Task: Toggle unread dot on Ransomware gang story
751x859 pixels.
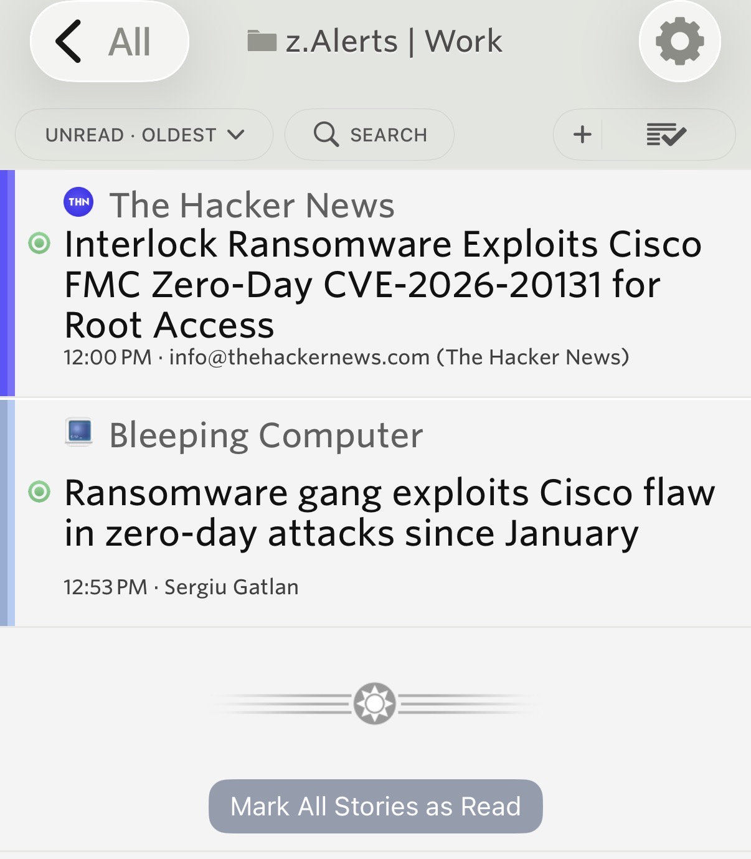Action: pos(39,492)
